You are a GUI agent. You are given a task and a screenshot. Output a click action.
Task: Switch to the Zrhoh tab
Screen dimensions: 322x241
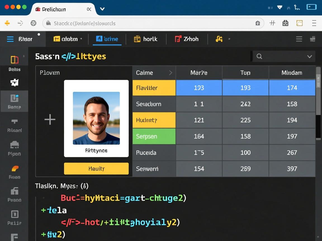(187, 39)
